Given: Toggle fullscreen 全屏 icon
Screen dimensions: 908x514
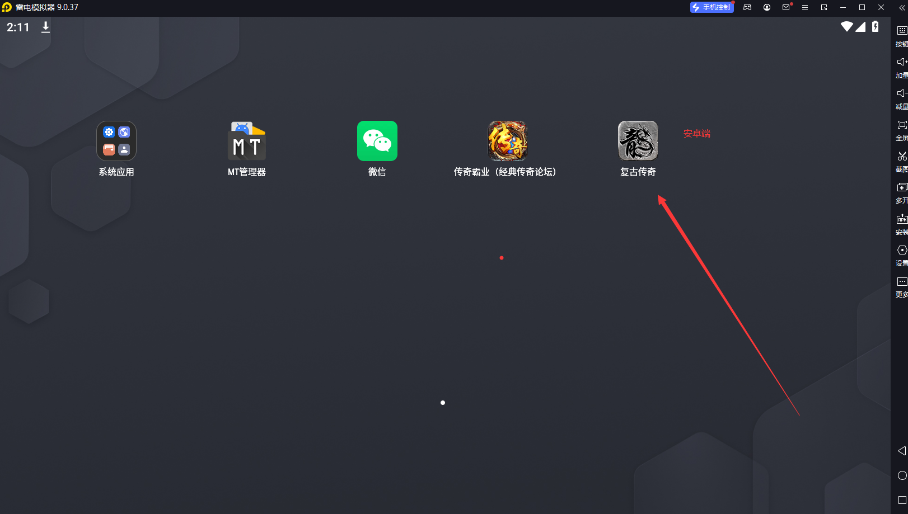Looking at the screenshot, I should 902,125.
